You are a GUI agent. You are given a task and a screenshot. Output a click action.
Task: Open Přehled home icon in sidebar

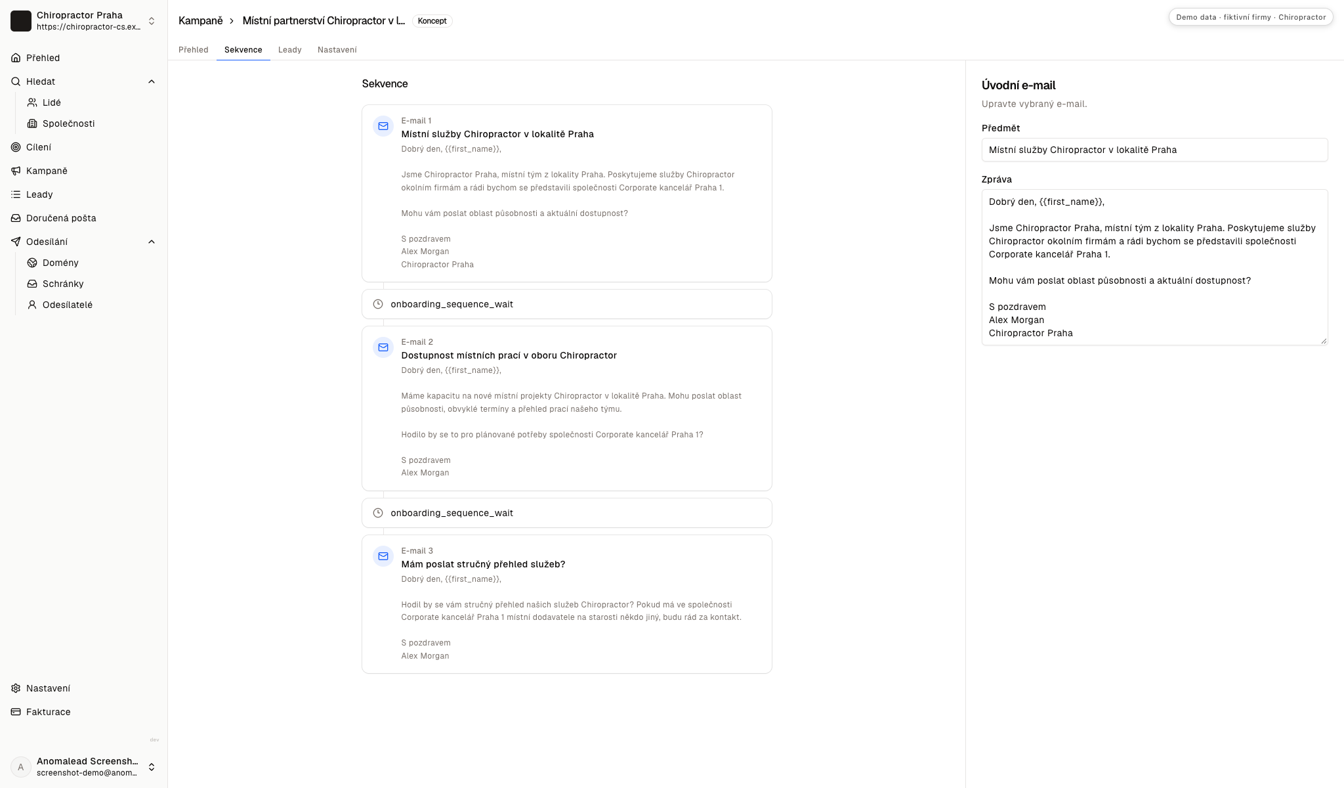pyautogui.click(x=16, y=58)
